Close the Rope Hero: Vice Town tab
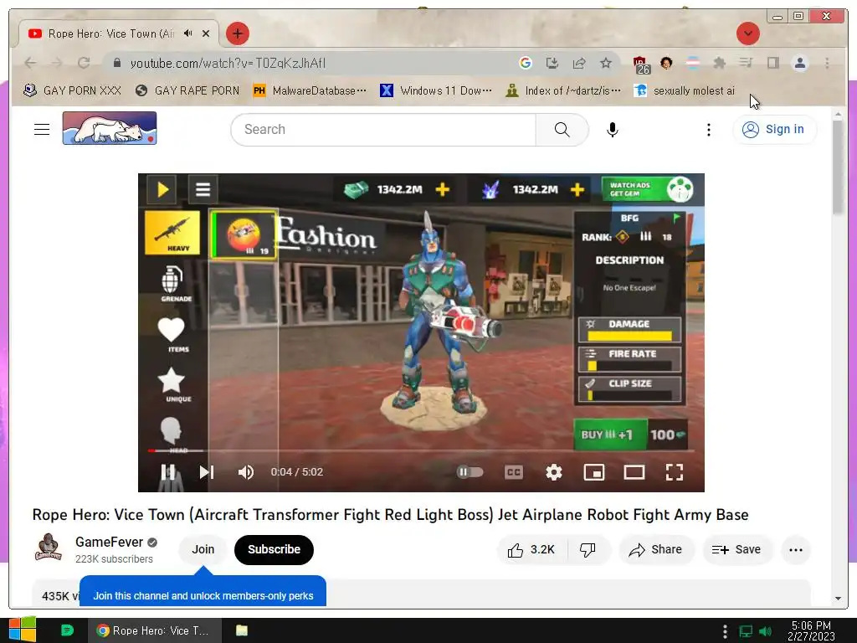 pos(206,33)
